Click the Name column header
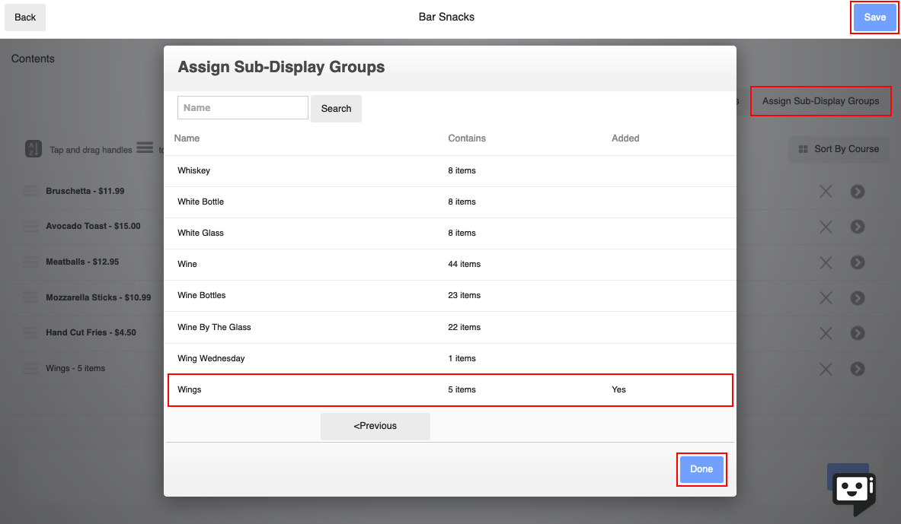 coord(187,138)
